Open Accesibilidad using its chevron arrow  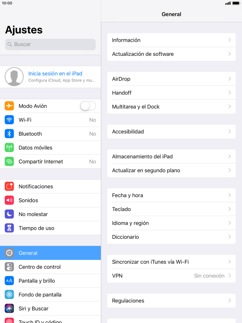pyautogui.click(x=230, y=131)
